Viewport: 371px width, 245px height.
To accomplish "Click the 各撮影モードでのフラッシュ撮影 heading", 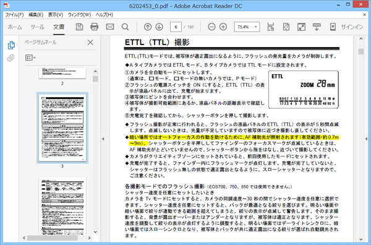I will pos(164,186).
